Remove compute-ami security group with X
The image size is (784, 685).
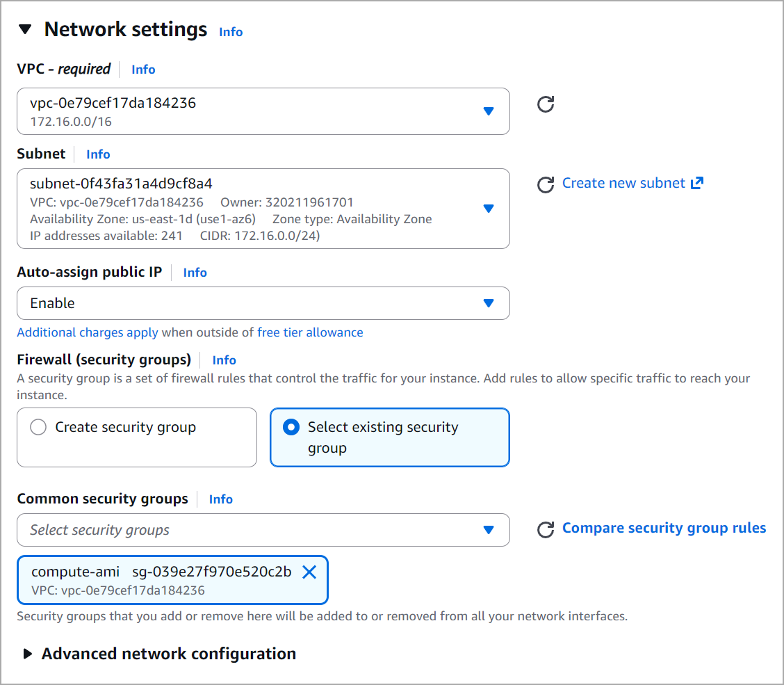click(309, 572)
